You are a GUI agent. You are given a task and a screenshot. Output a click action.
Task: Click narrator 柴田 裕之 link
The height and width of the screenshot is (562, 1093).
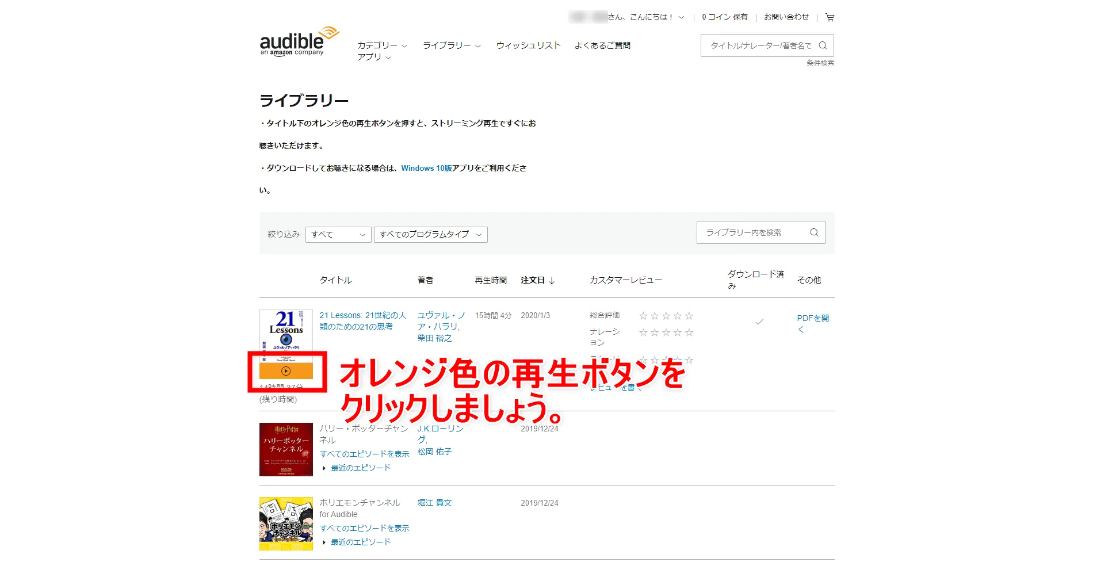tap(434, 338)
